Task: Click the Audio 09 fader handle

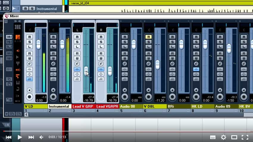Action: pyautogui.click(x=229, y=48)
